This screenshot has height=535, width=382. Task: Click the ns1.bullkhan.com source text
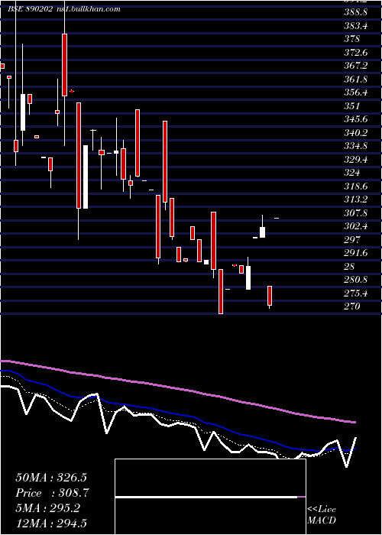coord(88,9)
